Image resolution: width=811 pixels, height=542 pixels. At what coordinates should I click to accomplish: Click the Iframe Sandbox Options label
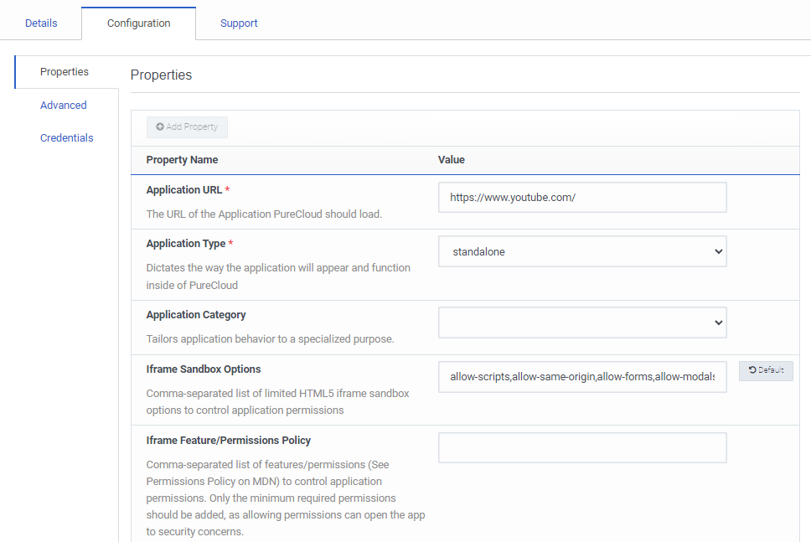[204, 369]
